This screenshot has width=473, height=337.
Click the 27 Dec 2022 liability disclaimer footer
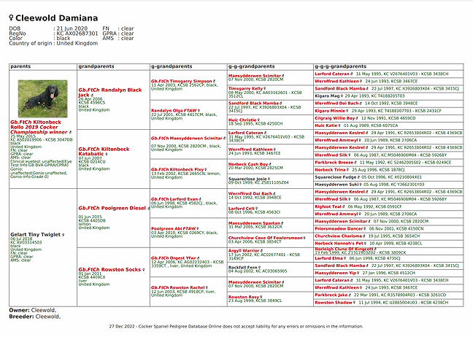(236, 327)
